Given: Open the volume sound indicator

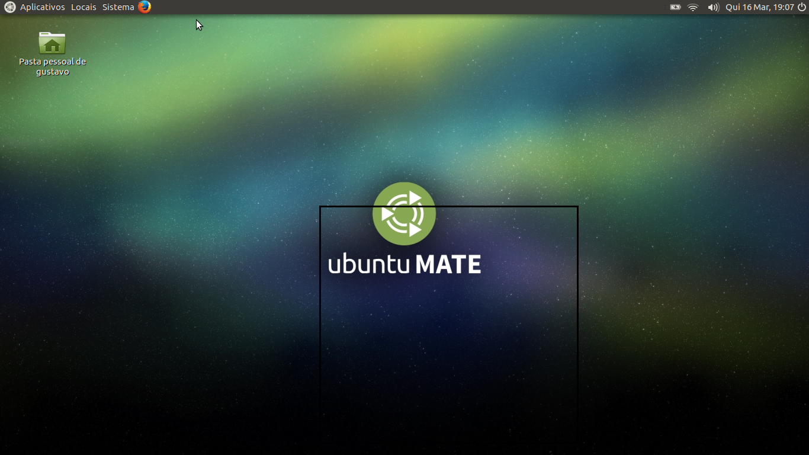Looking at the screenshot, I should [713, 7].
